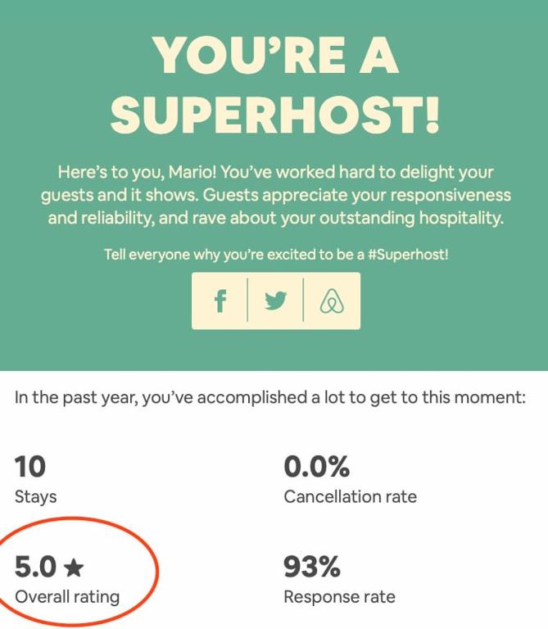Click the 5.0 overall rating number
The image size is (548, 629).
(35, 567)
